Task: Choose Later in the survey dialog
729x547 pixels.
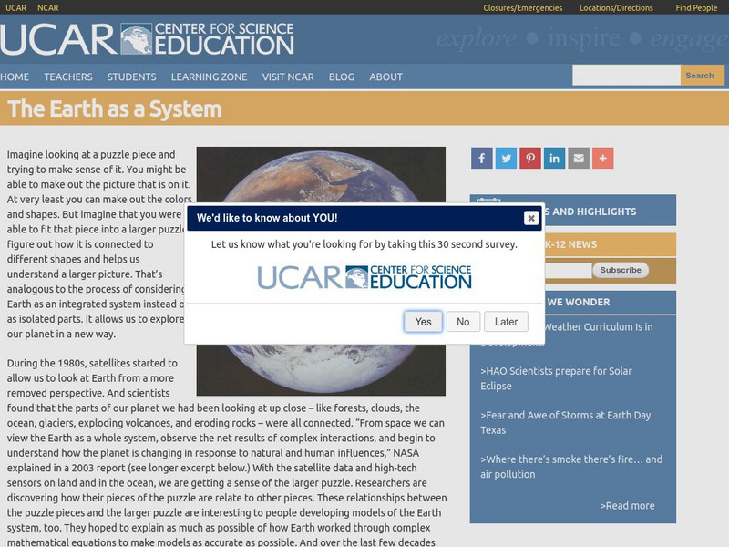Action: click(506, 322)
